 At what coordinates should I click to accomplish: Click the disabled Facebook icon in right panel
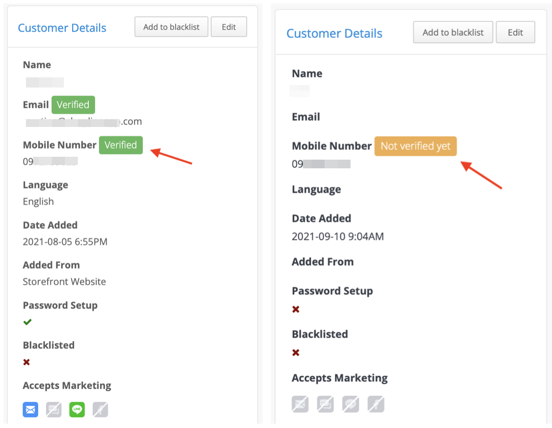pos(376,404)
